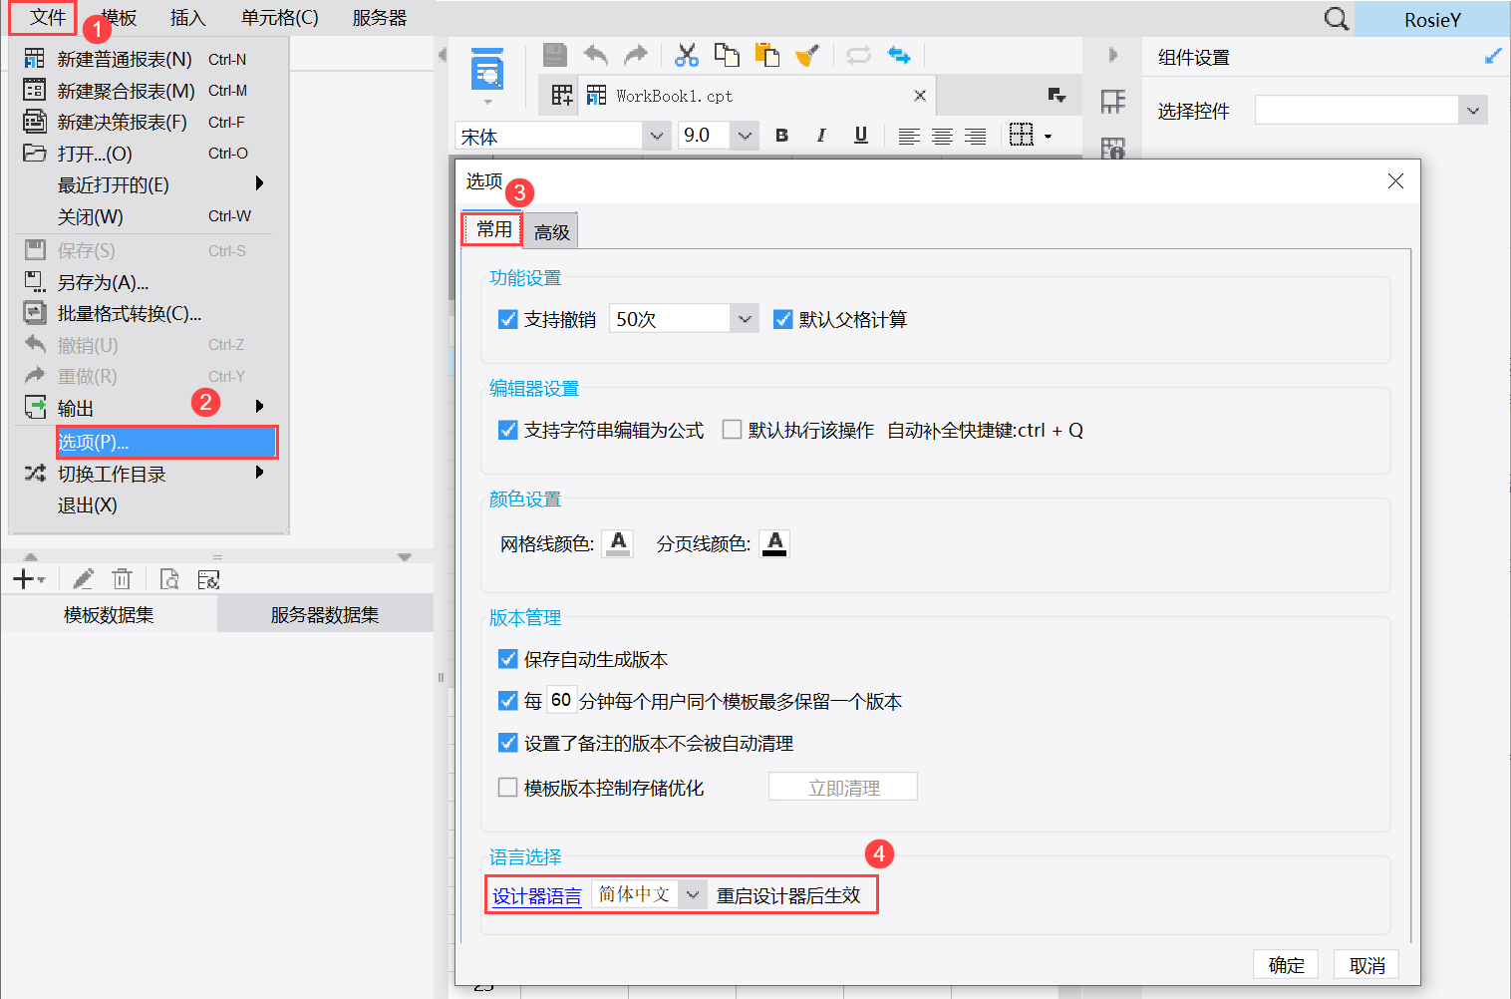This screenshot has width=1511, height=999.
Task: Toggle bold formatting button
Action: tap(781, 136)
